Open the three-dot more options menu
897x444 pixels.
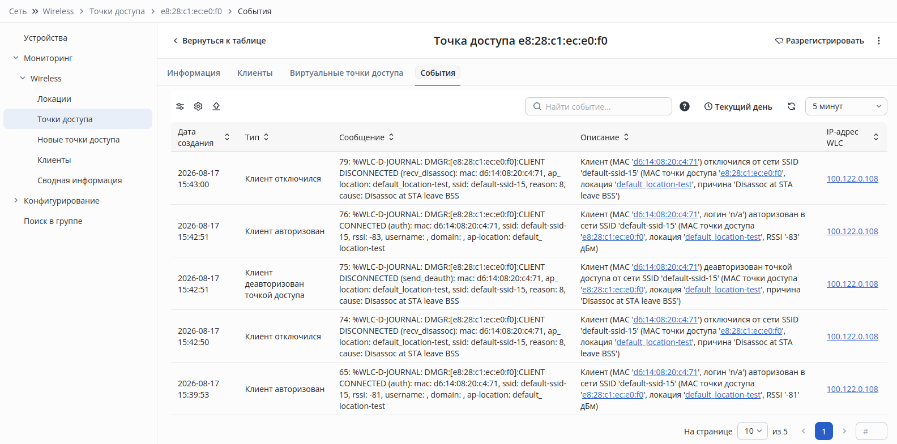(x=879, y=41)
